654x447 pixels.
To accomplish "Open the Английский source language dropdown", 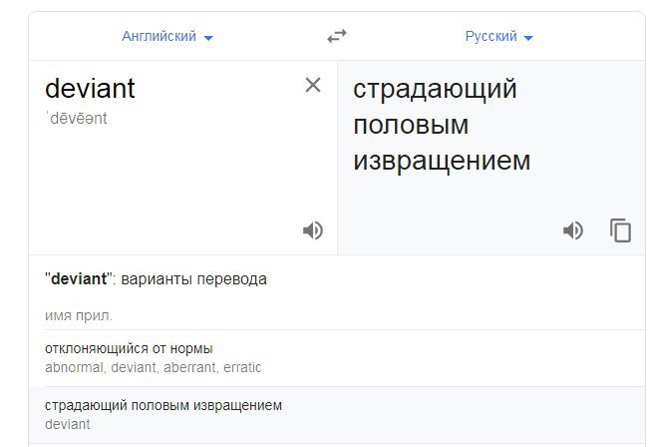I will click(x=167, y=37).
